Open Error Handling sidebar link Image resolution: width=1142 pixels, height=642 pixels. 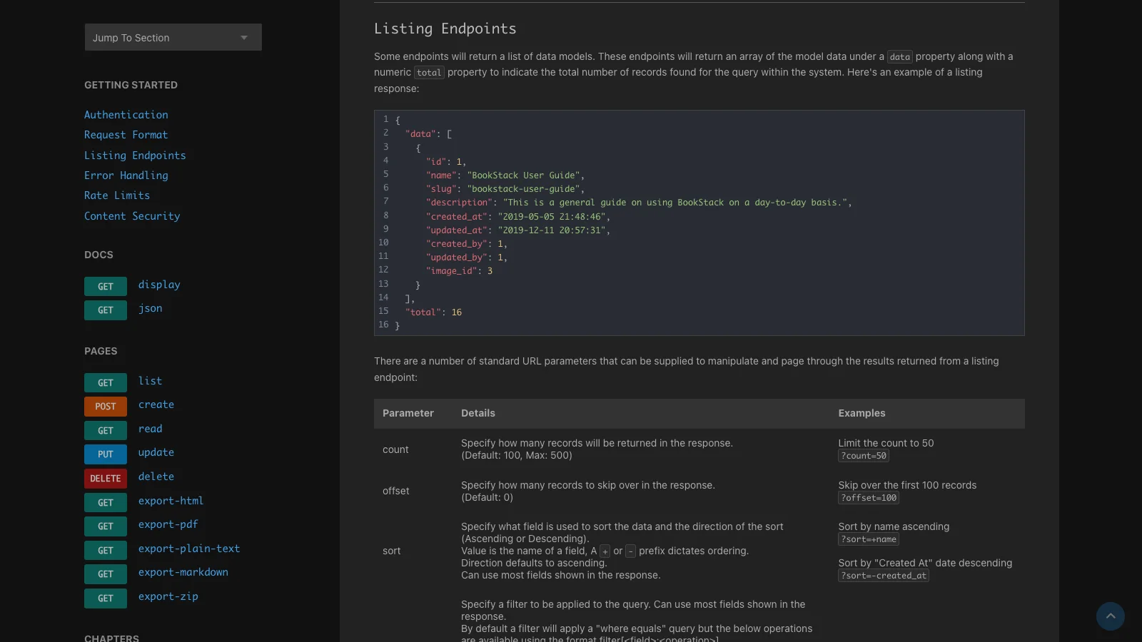(126, 175)
